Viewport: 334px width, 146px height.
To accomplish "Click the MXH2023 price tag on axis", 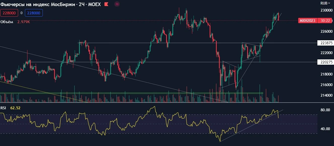I will (x=308, y=21).
